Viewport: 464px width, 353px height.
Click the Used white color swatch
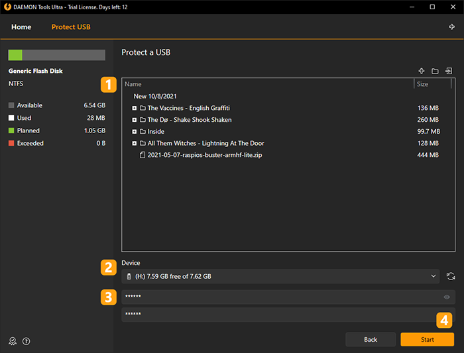tap(11, 118)
